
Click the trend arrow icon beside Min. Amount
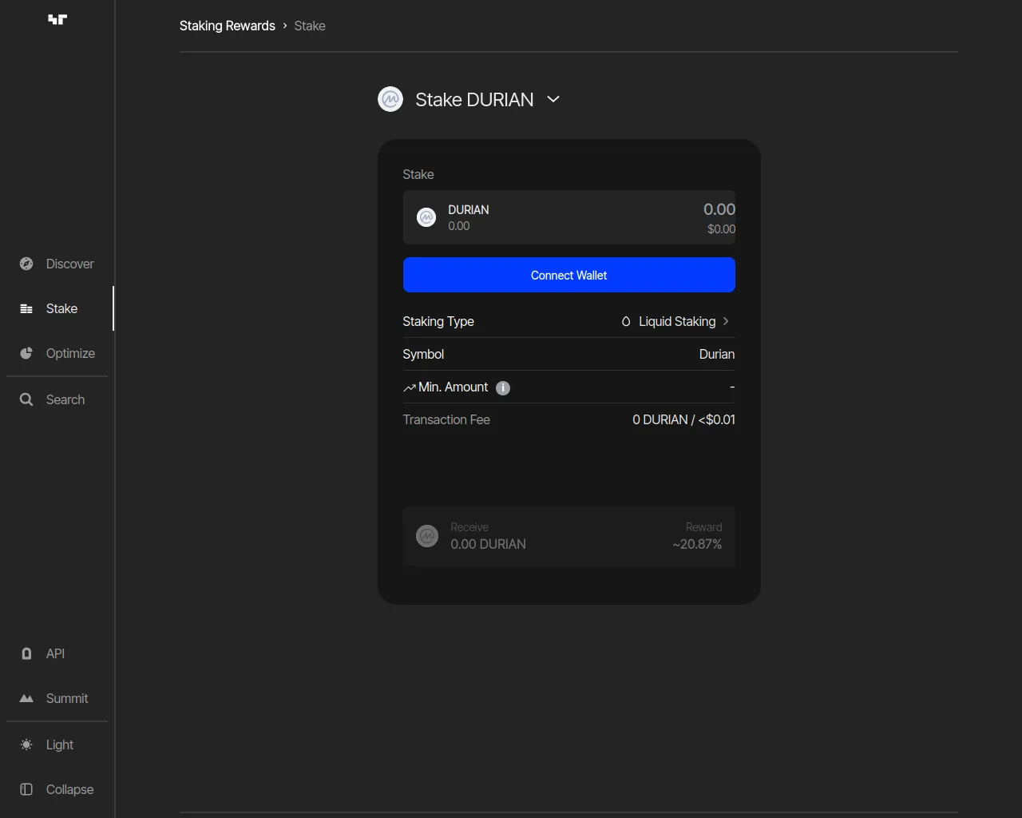pos(410,387)
